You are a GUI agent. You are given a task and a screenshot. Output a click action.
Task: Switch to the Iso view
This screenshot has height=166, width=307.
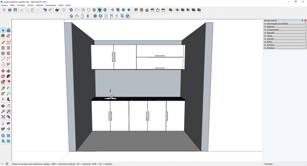[x=136, y=10]
